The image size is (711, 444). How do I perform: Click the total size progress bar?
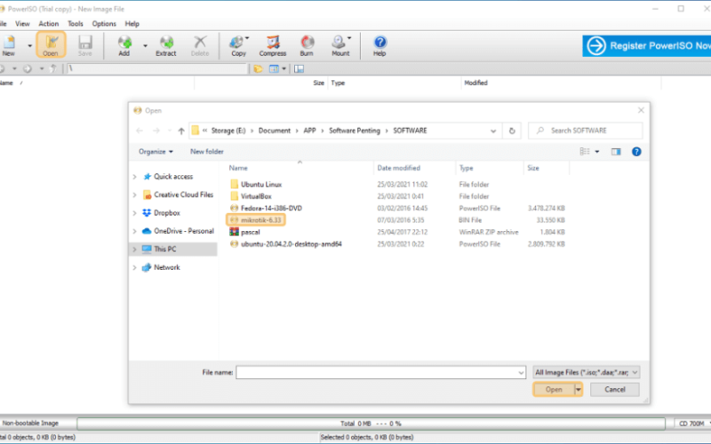click(x=371, y=424)
